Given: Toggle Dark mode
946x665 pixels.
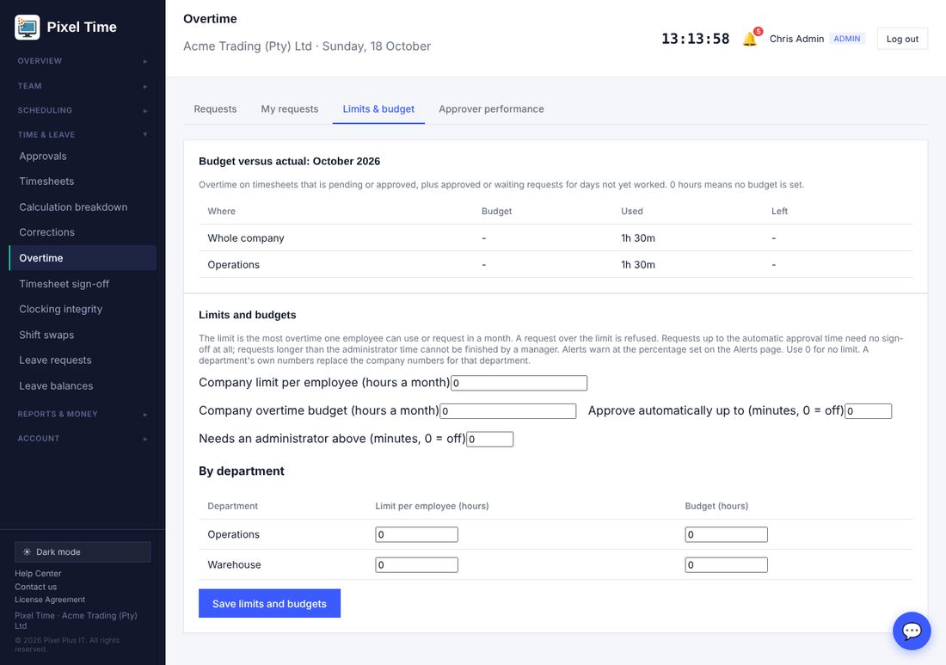Looking at the screenshot, I should click(83, 551).
